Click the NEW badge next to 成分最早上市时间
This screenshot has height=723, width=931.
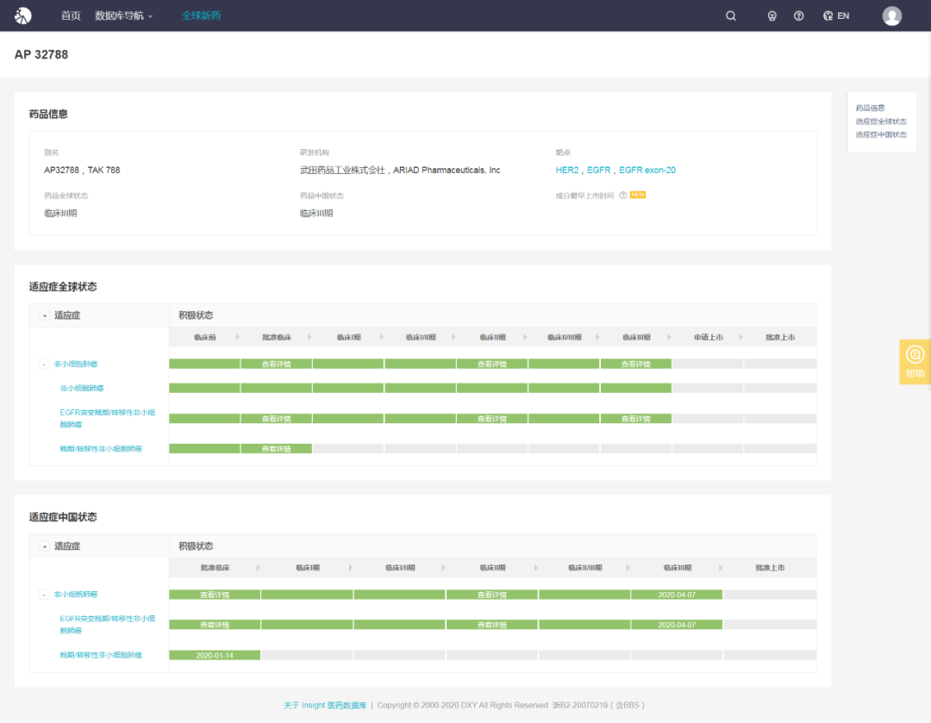[x=638, y=195]
